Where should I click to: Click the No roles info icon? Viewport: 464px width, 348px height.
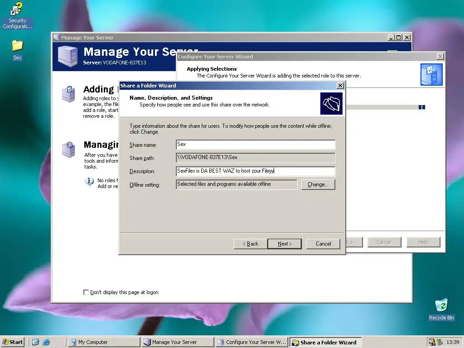click(89, 181)
